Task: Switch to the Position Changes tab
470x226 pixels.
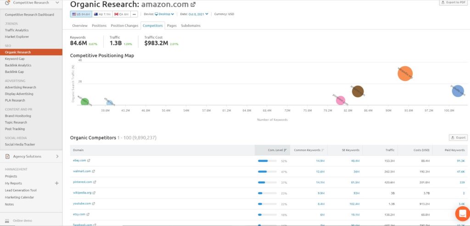Action: coord(124,26)
